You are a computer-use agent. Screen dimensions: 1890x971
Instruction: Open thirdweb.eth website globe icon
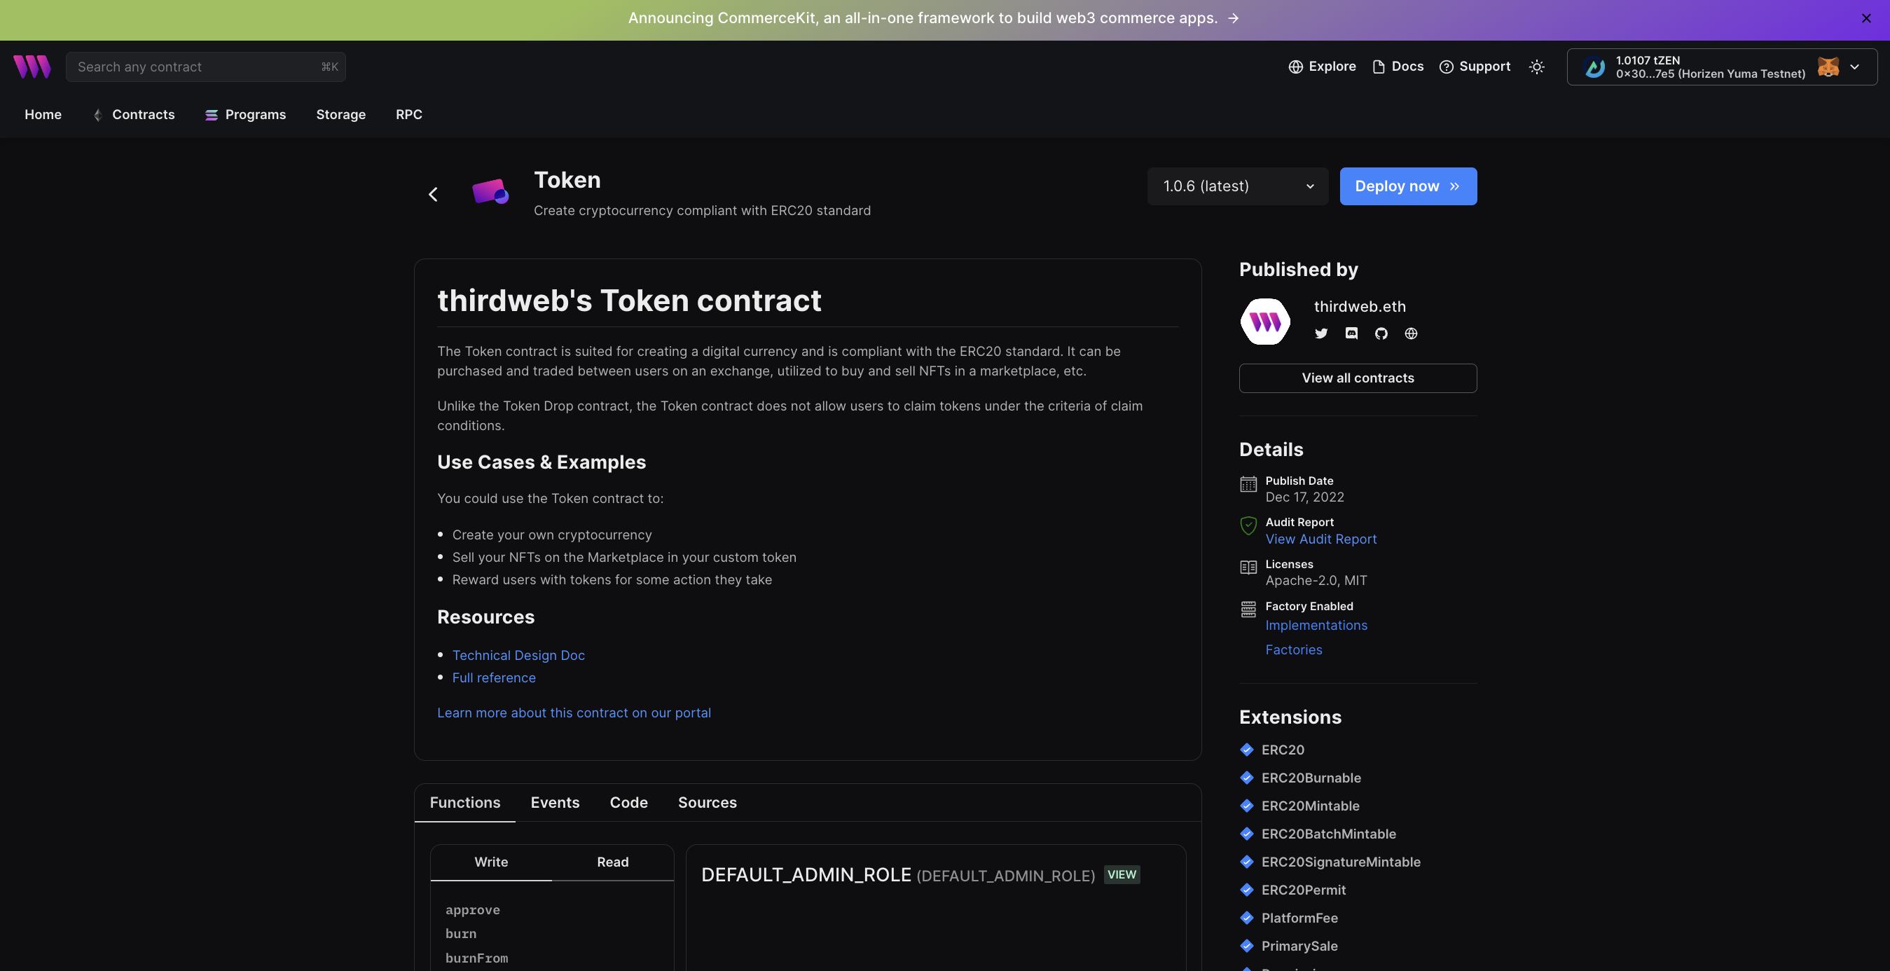[x=1411, y=334]
